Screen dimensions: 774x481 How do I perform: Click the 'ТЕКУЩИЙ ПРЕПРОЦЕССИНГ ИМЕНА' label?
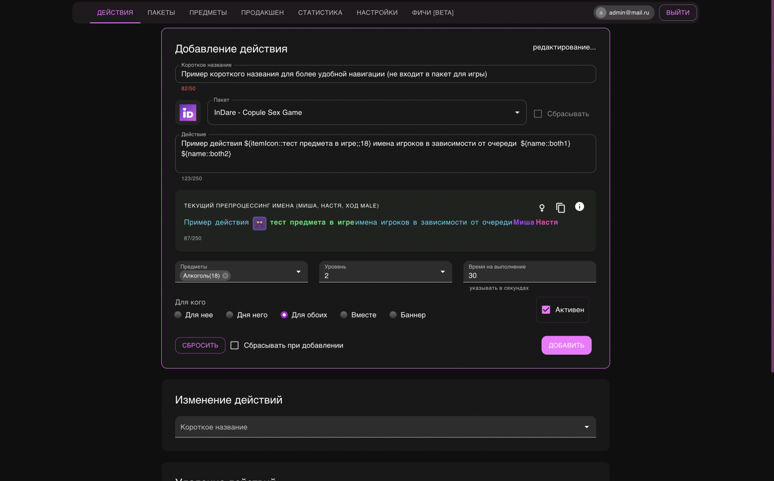pos(281,206)
